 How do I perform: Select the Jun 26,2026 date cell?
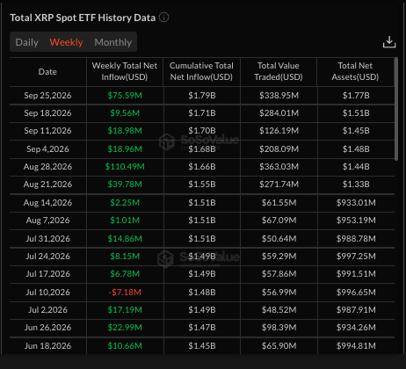(x=47, y=328)
